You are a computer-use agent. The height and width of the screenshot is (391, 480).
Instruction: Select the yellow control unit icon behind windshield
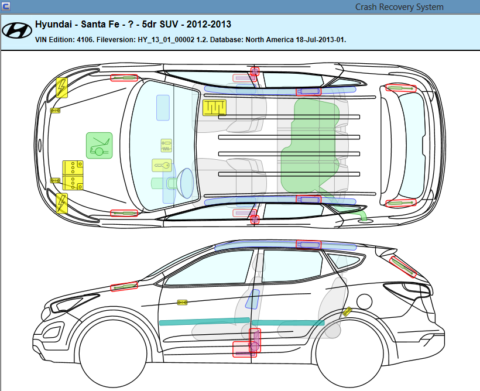coord(214,107)
